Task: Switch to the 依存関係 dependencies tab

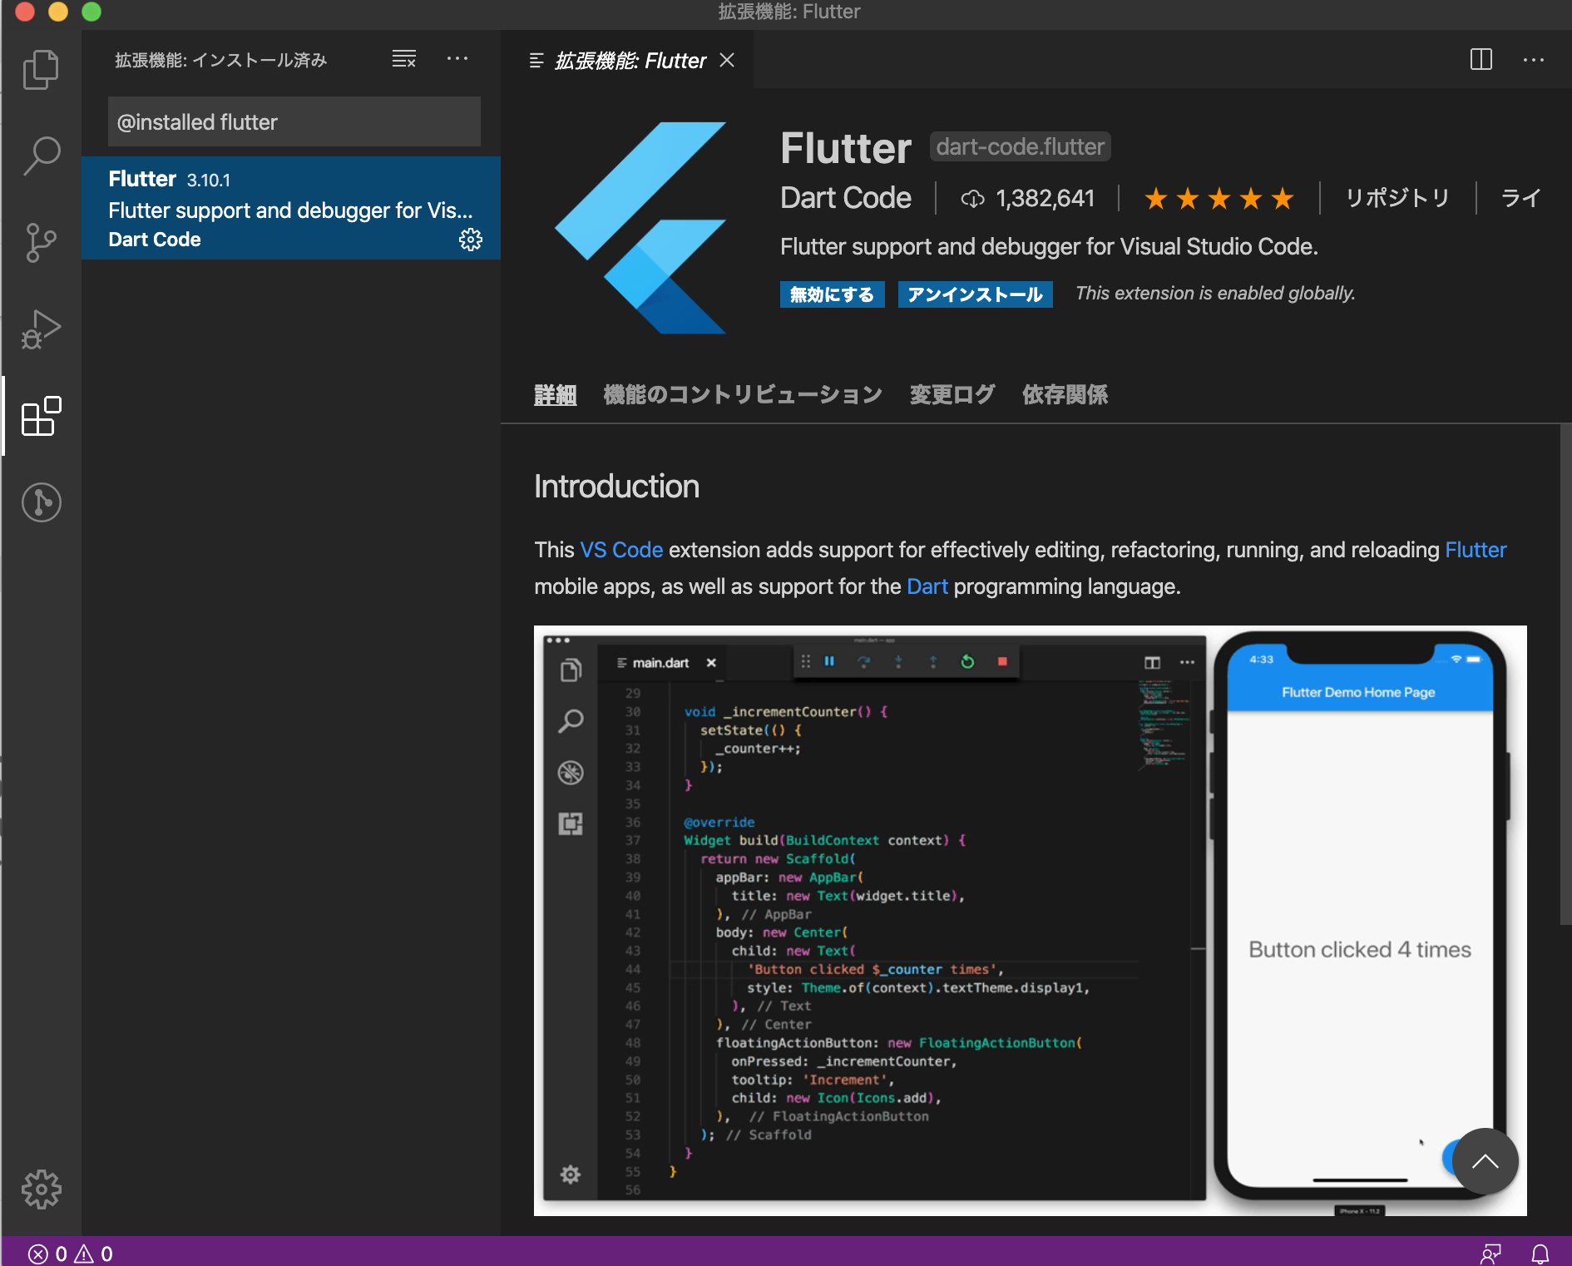Action: (x=1065, y=394)
